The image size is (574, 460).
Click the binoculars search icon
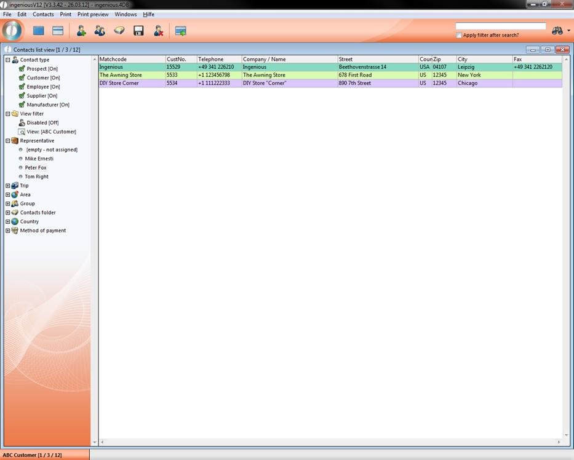coord(557,31)
